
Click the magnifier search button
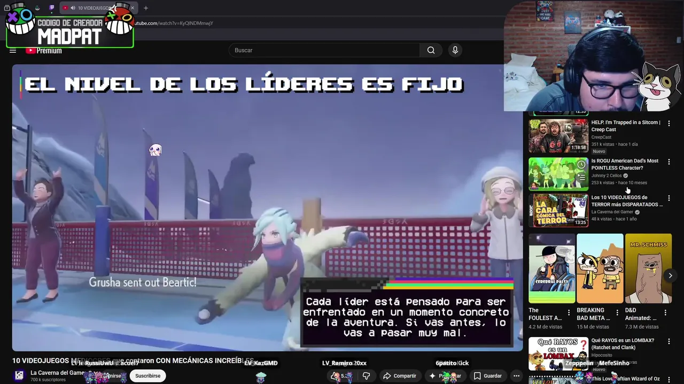[x=431, y=50]
